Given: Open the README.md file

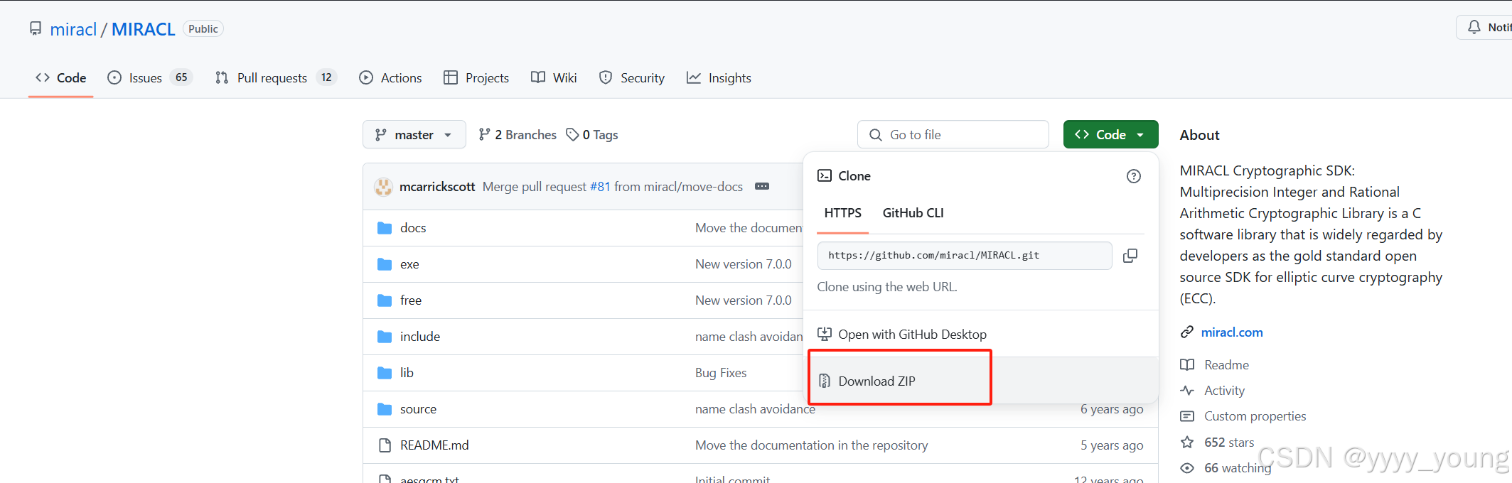Looking at the screenshot, I should point(434,445).
